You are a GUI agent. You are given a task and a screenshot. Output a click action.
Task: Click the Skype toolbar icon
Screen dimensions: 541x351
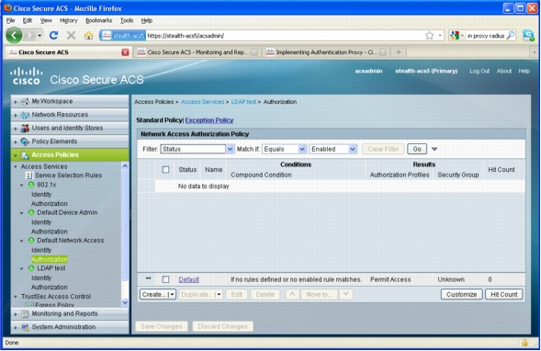click(x=528, y=35)
